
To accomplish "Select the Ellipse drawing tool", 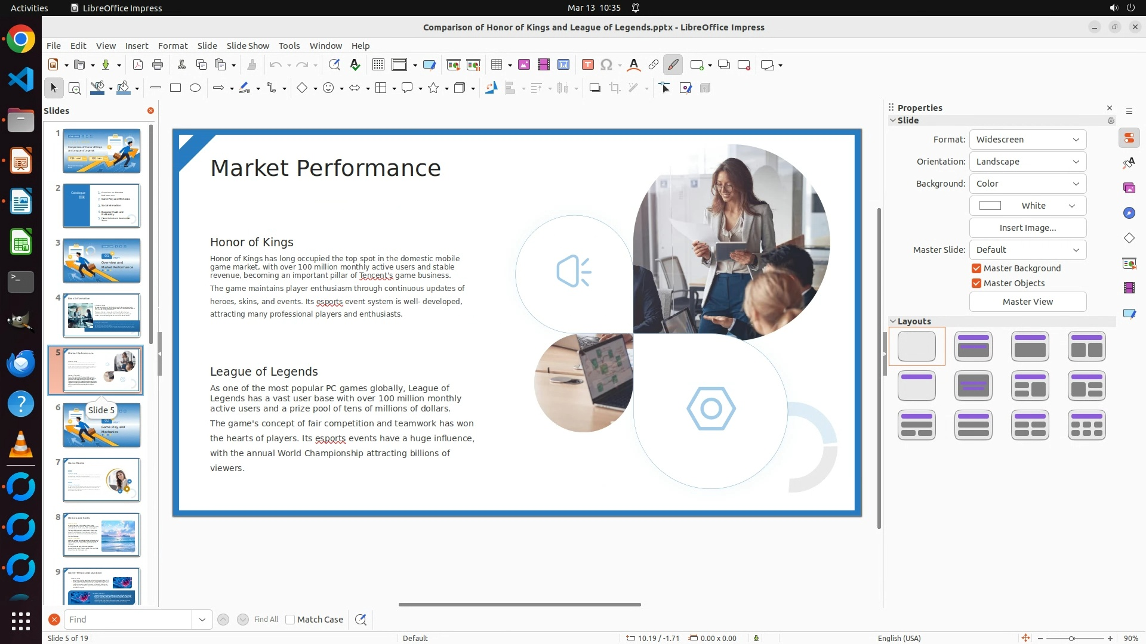I will pos(195,88).
